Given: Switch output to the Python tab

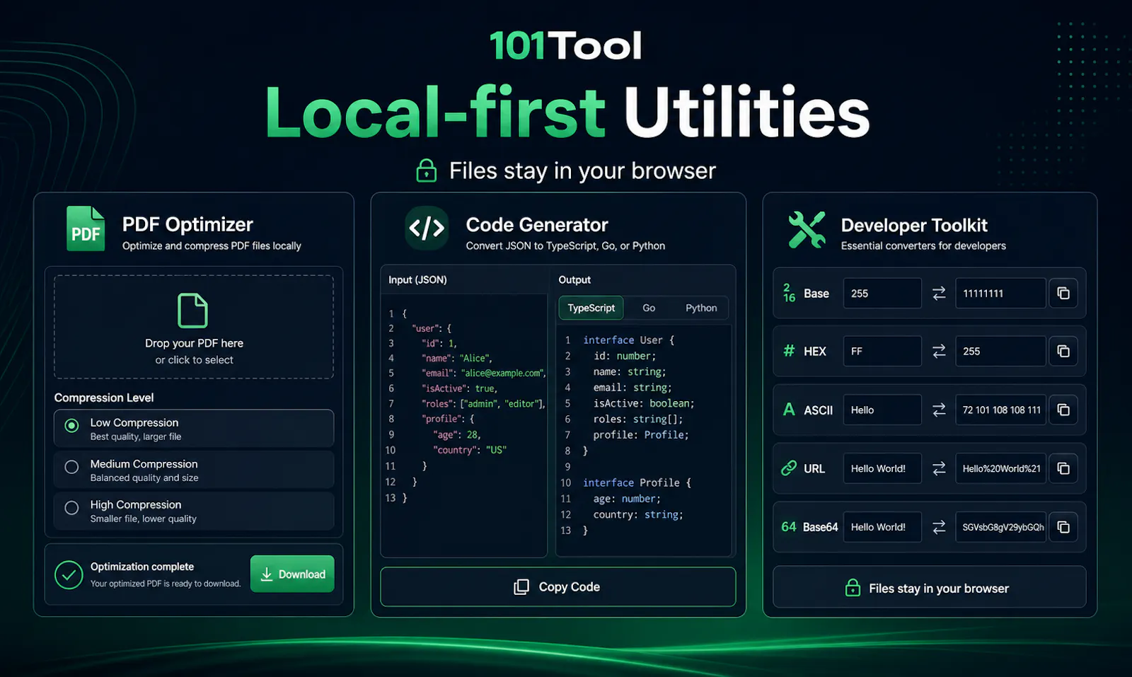Looking at the screenshot, I should (701, 308).
